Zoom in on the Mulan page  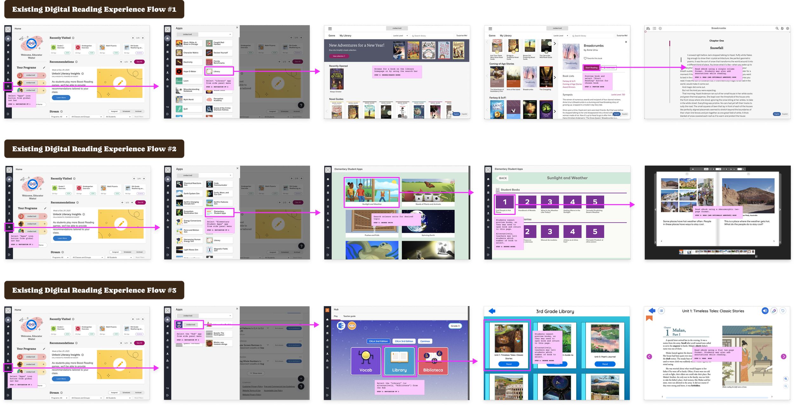point(786,379)
